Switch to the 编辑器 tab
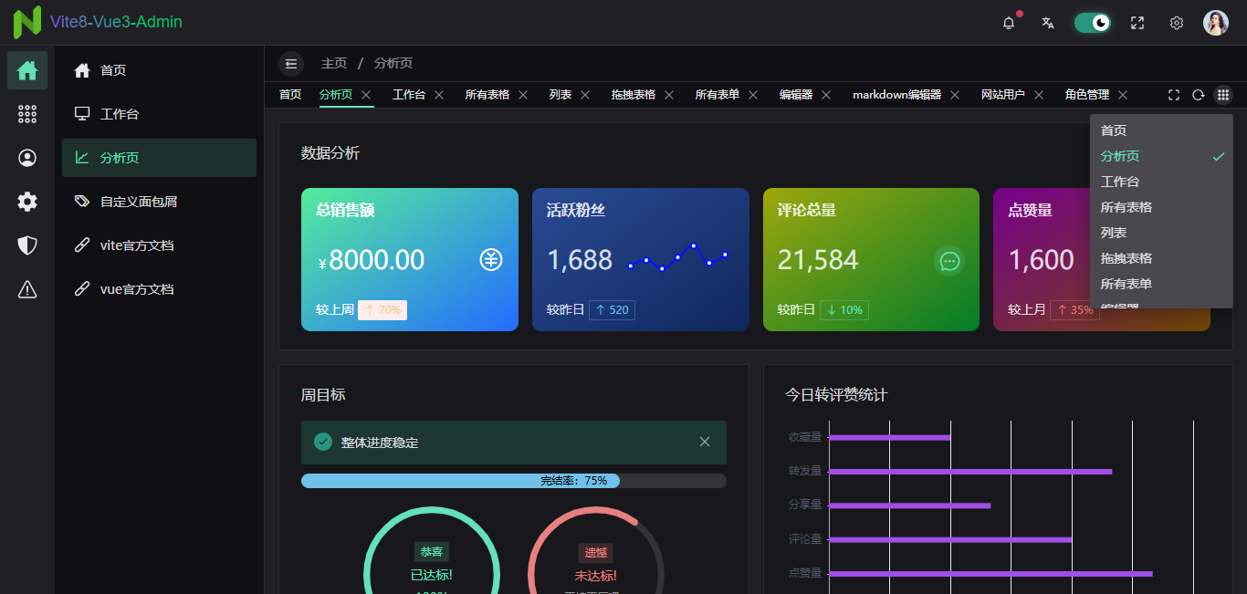Image resolution: width=1247 pixels, height=594 pixels. (796, 95)
